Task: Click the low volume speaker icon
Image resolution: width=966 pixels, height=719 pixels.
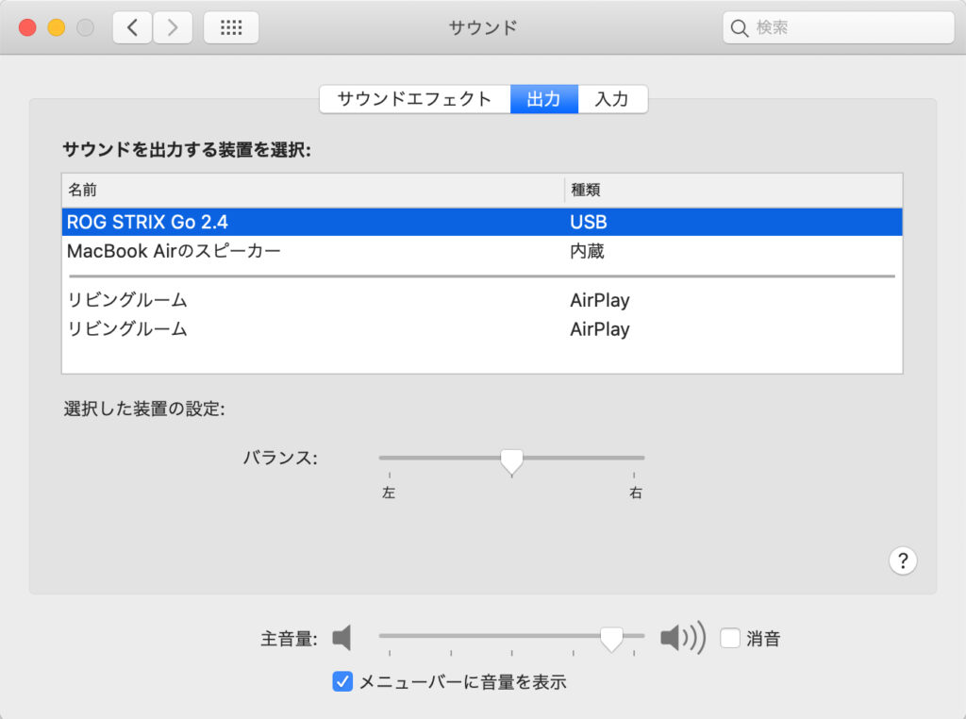Action: pos(341,638)
